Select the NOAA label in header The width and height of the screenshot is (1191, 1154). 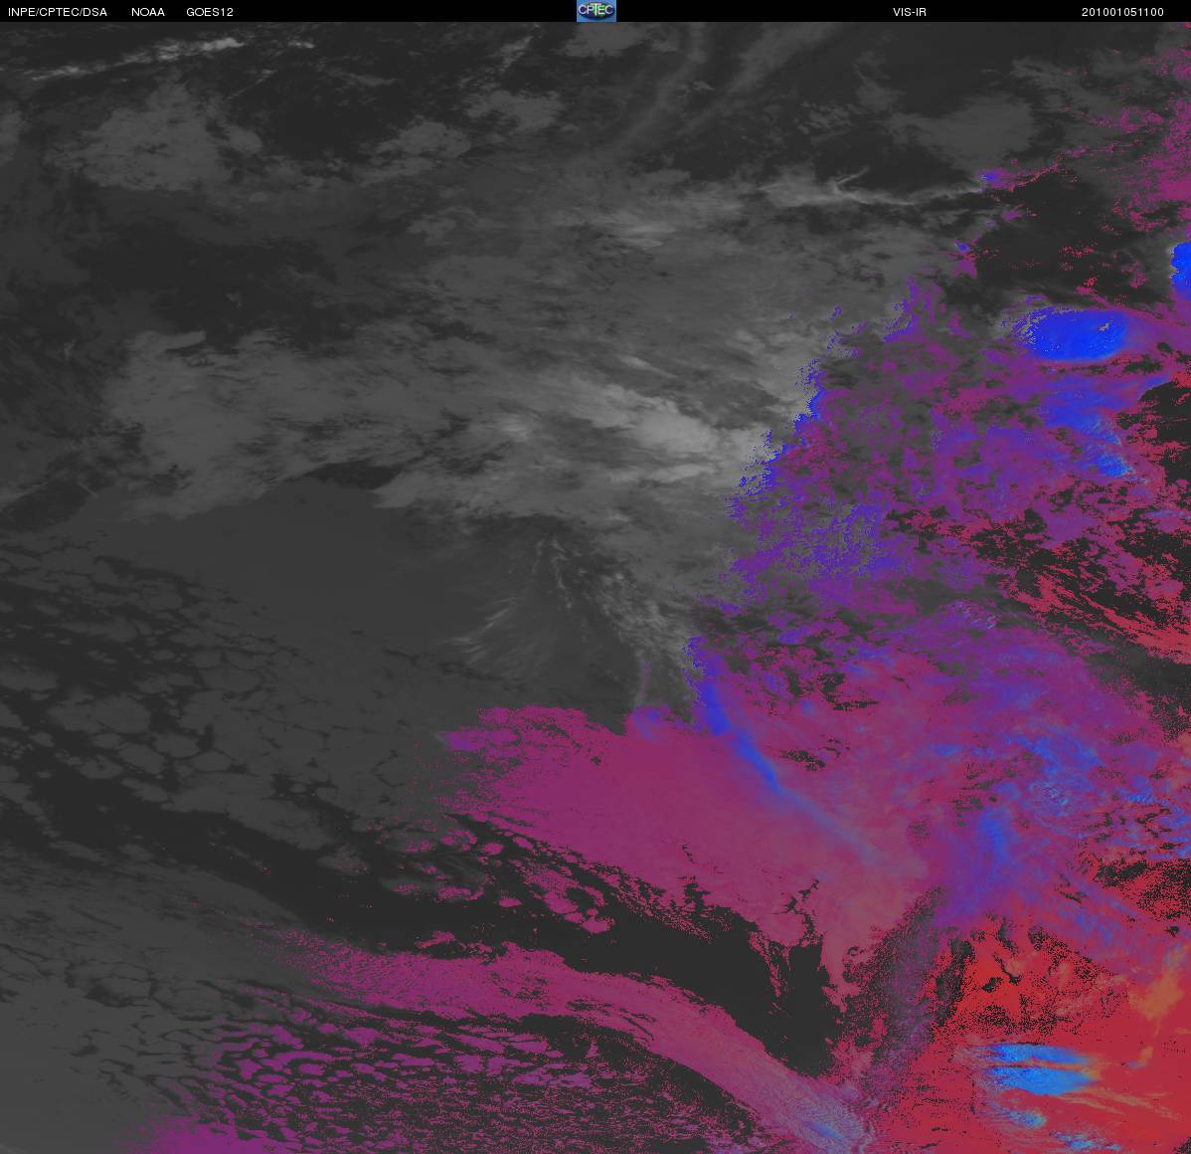coord(148,12)
